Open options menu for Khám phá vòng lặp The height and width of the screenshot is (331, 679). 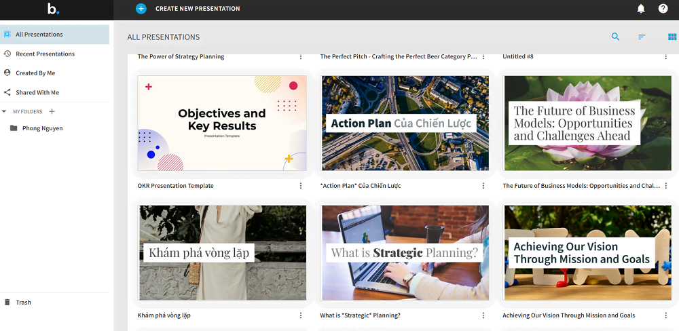coord(301,315)
